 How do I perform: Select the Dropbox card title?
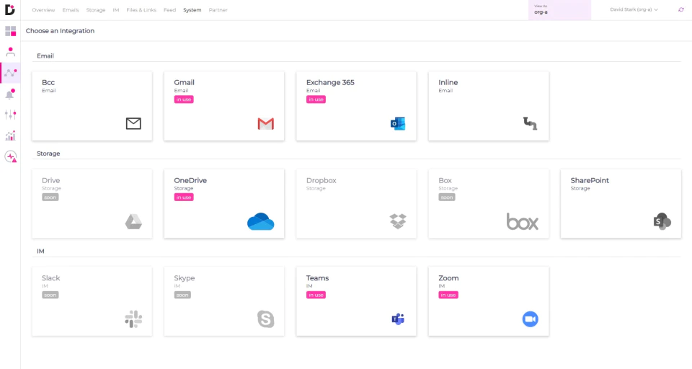click(321, 180)
